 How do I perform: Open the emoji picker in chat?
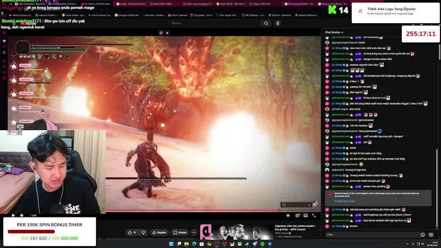tap(422, 235)
